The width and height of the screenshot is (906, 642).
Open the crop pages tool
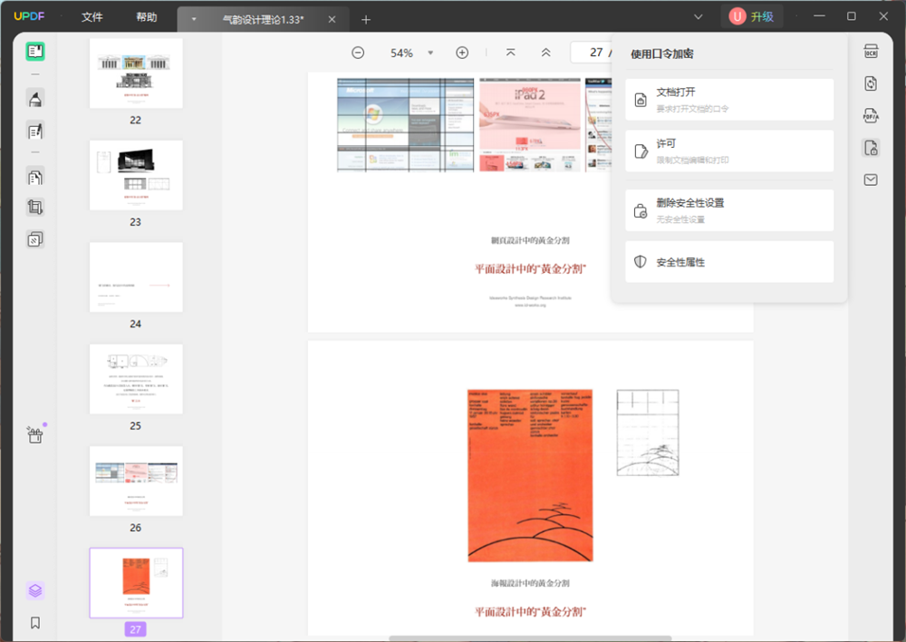point(35,208)
